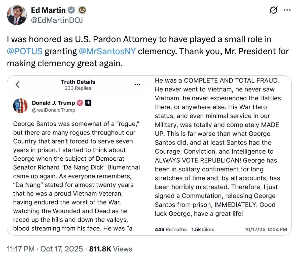Click the 449 ReTruths count

tap(171, 229)
